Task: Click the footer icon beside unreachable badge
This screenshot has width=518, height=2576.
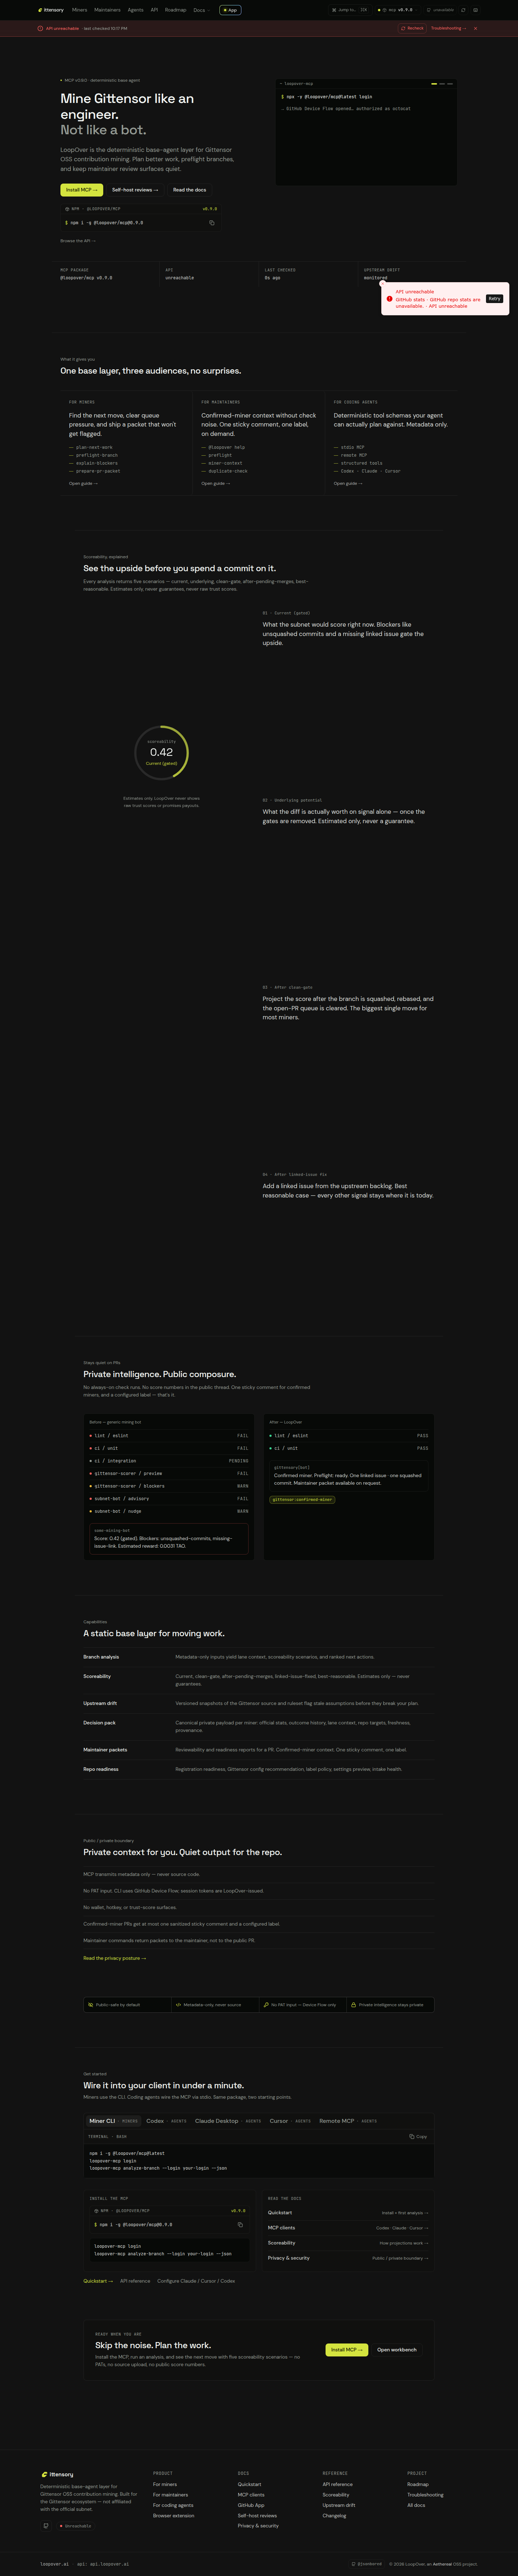Action: tap(46, 2526)
